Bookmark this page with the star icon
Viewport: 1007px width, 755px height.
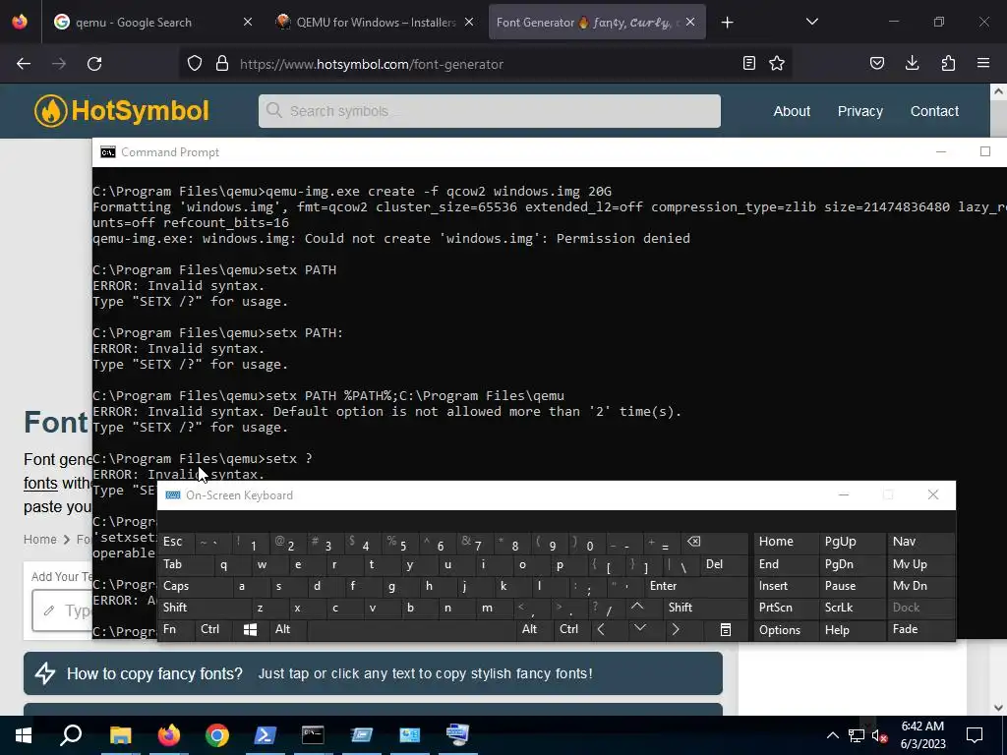point(777,63)
